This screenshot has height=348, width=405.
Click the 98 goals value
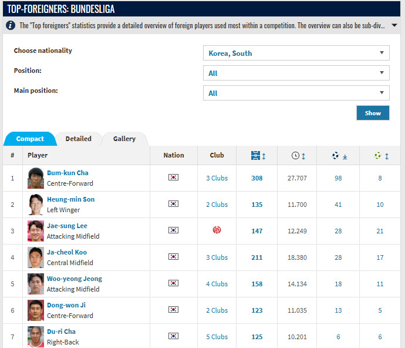click(x=338, y=178)
